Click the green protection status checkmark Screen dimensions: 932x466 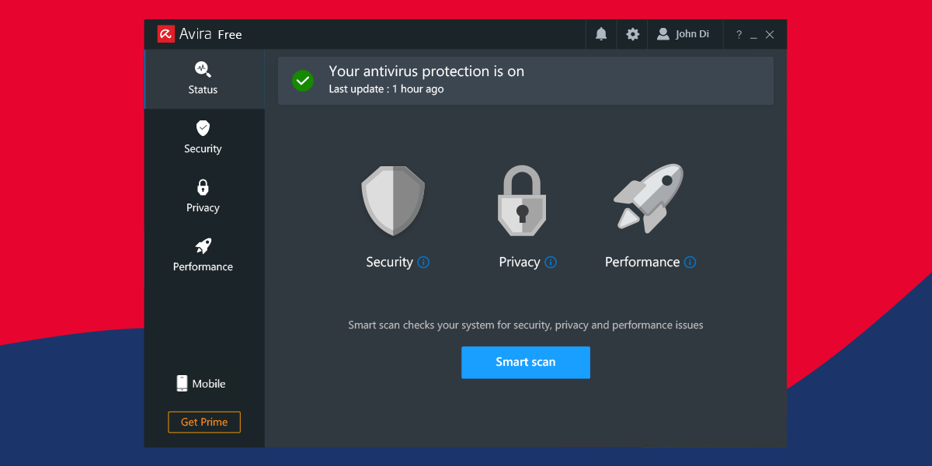(x=303, y=80)
